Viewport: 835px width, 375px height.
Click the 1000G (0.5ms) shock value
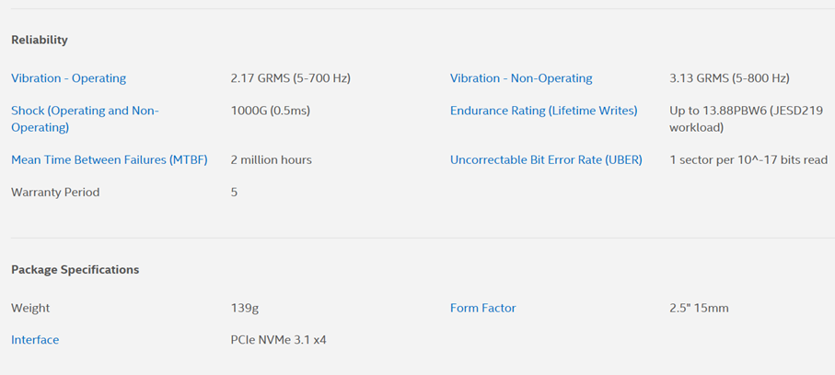click(x=271, y=111)
